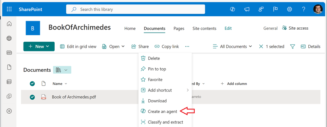Open the globe sites icon in left rail

point(9,38)
